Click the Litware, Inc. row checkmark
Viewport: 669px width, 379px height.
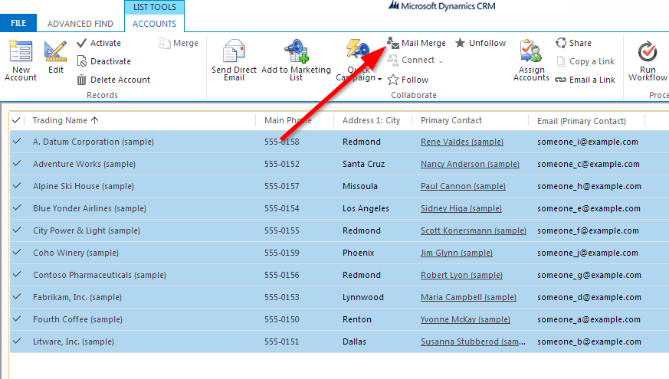tap(17, 341)
